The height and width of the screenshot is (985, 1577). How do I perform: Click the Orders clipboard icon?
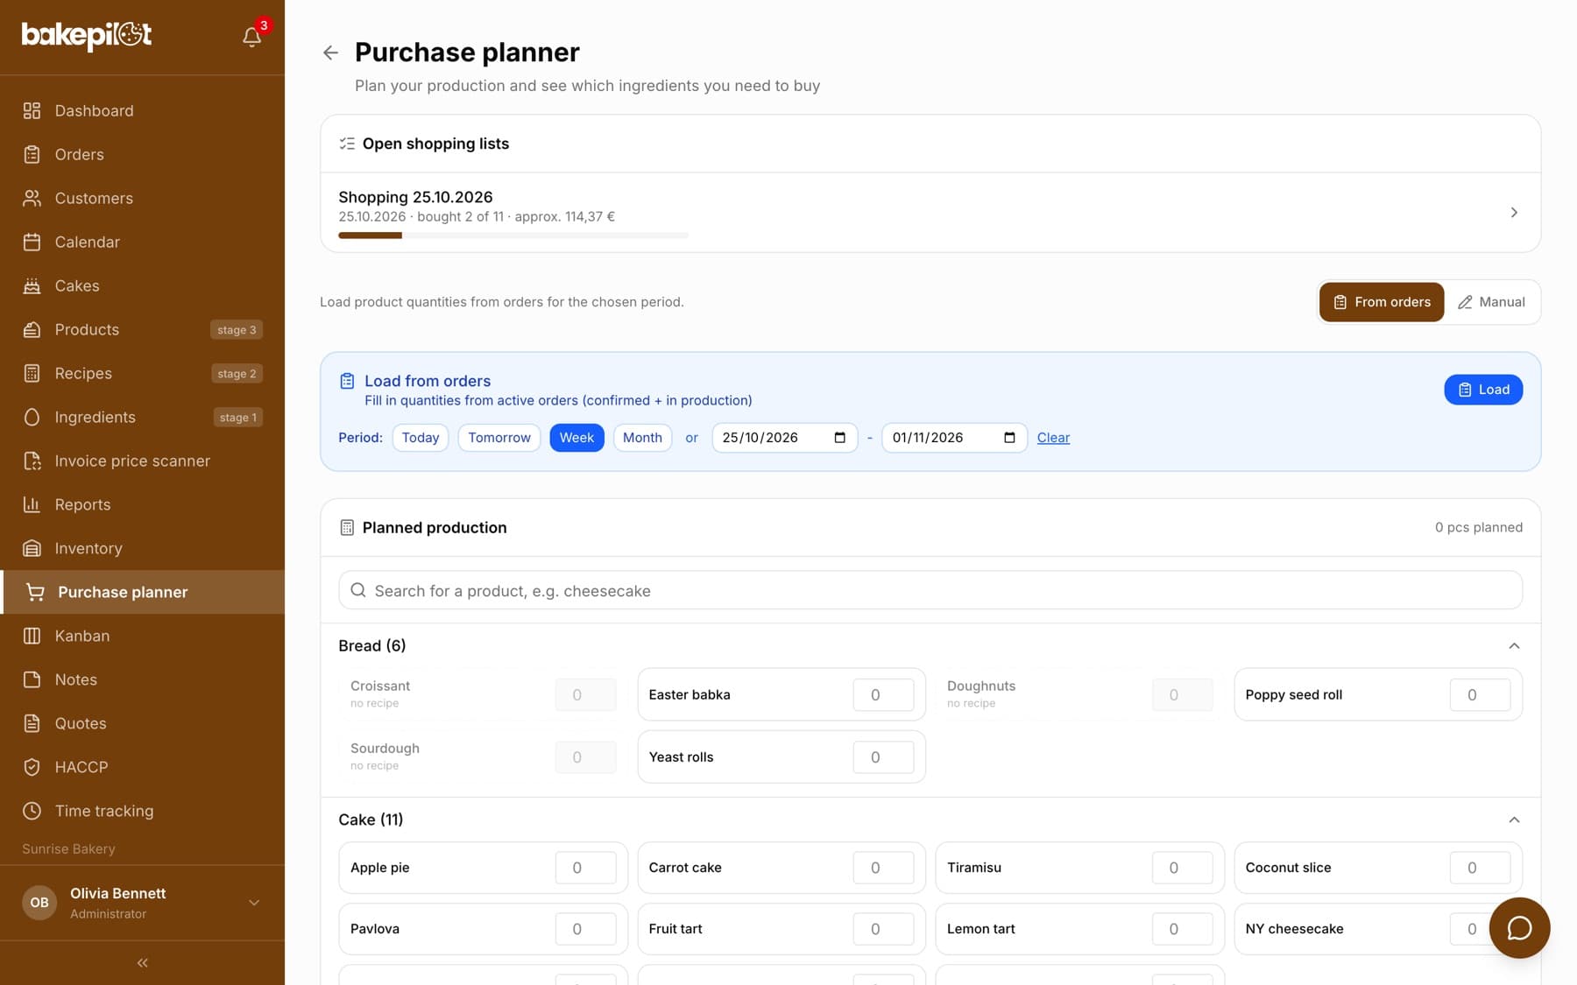point(32,154)
